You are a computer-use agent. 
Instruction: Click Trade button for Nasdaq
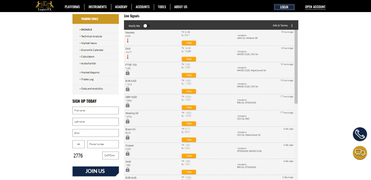point(189,43)
